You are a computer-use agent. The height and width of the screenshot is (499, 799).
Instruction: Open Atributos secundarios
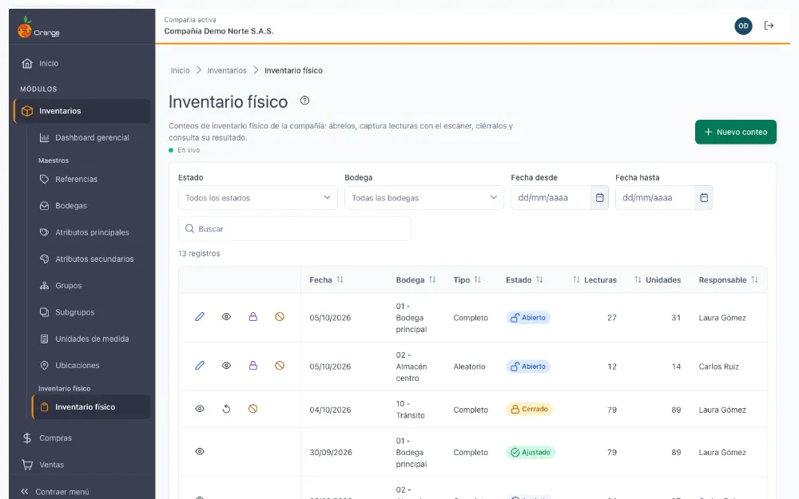click(x=91, y=259)
